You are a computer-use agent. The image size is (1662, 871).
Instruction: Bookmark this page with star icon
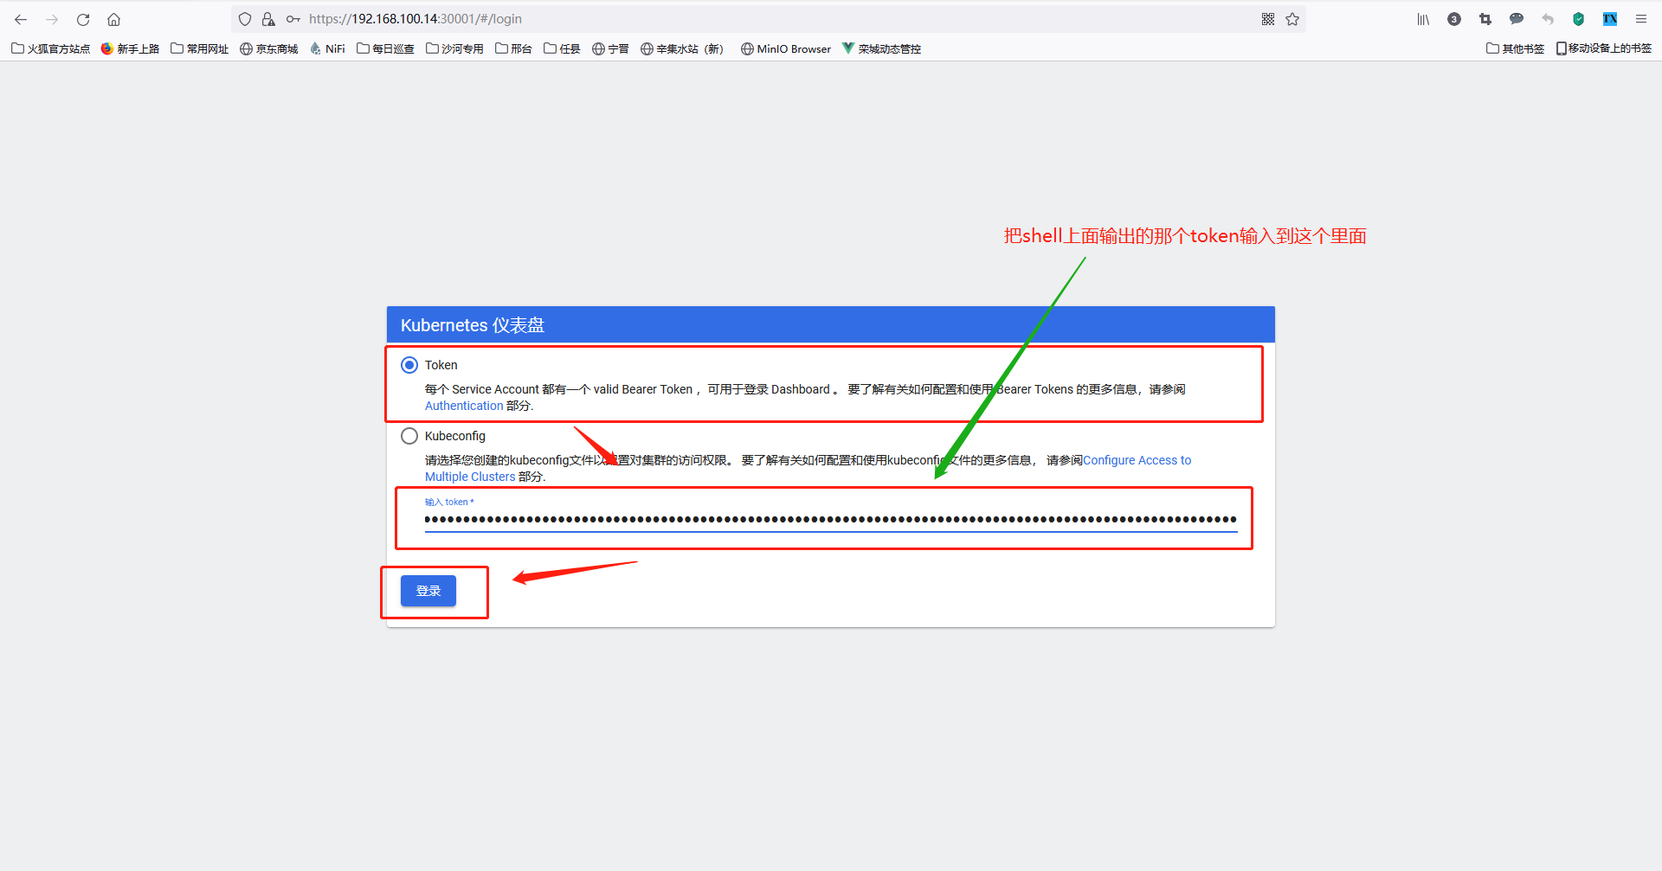click(x=1292, y=19)
